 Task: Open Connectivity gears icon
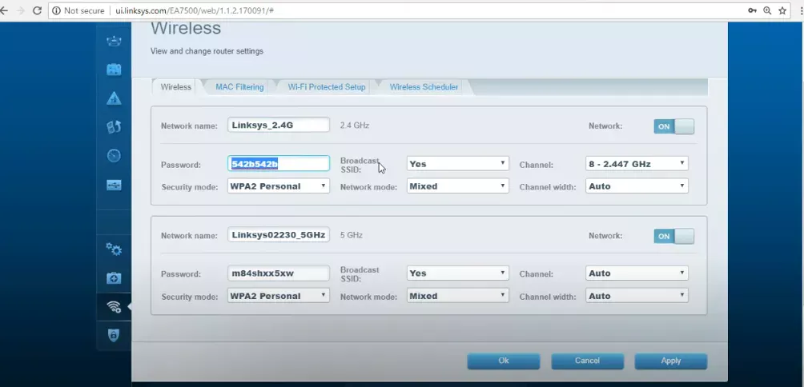[x=114, y=249]
